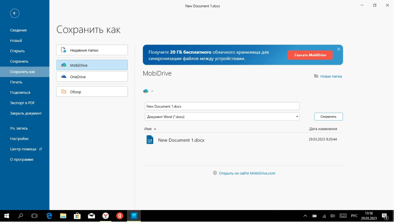Select New Document 1.docx in file list
The height and width of the screenshot is (222, 394).
click(x=181, y=140)
